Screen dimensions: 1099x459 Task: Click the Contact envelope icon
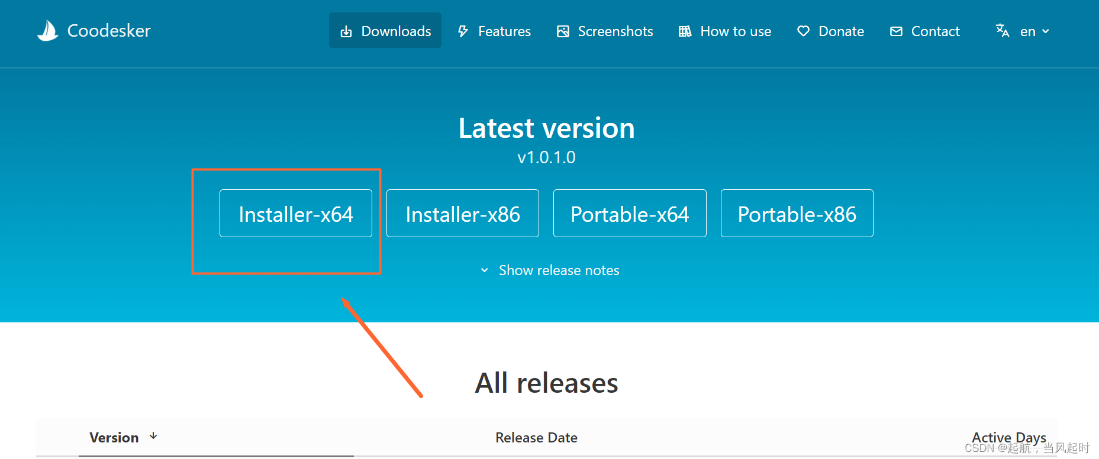897,31
